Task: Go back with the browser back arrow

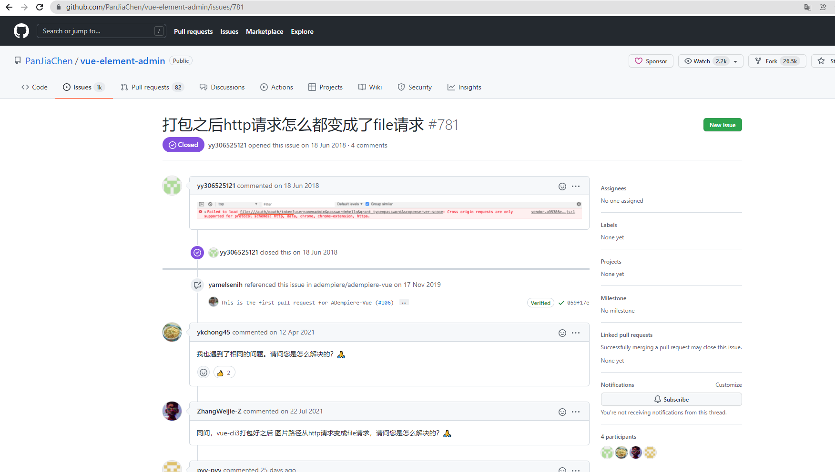Action: [9, 7]
